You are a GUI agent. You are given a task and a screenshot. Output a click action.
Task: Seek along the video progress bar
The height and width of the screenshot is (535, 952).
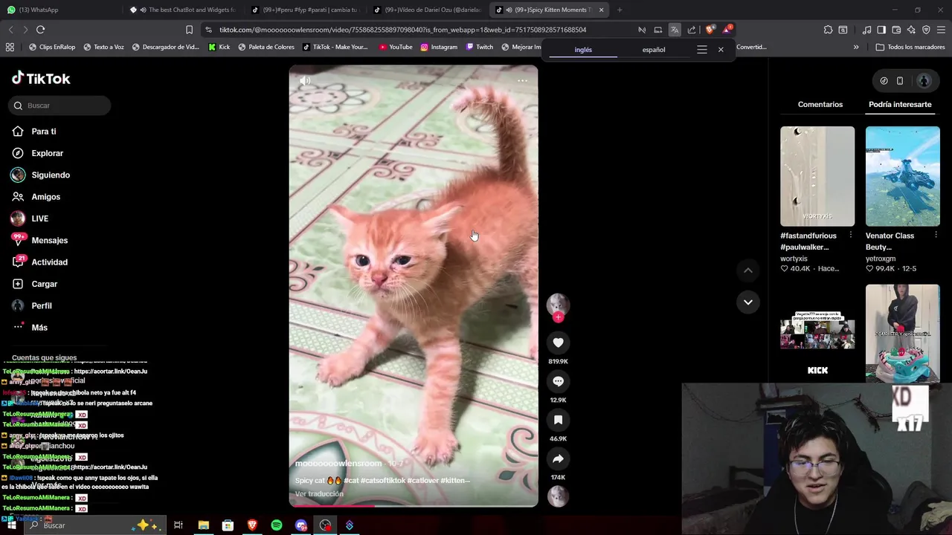414,505
